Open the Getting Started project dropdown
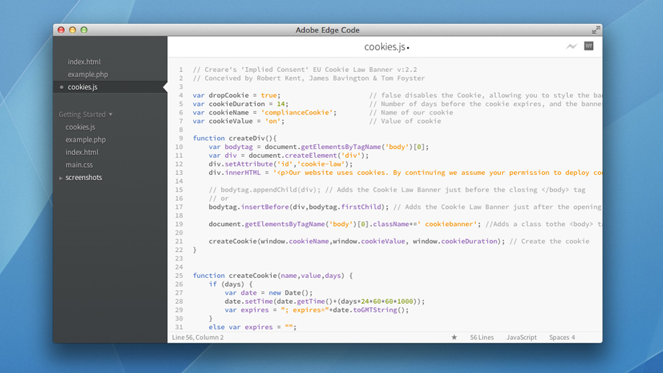 pos(86,114)
